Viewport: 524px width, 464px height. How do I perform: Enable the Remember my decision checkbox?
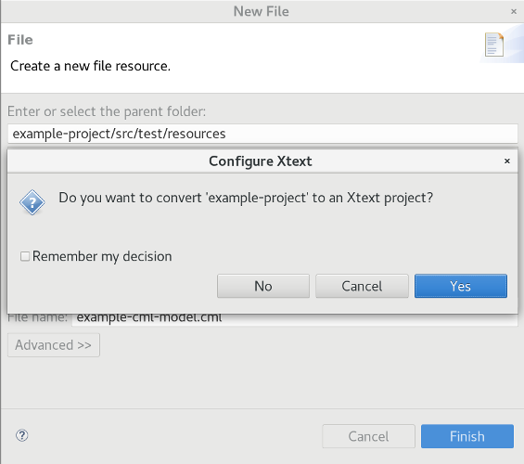click(x=25, y=256)
